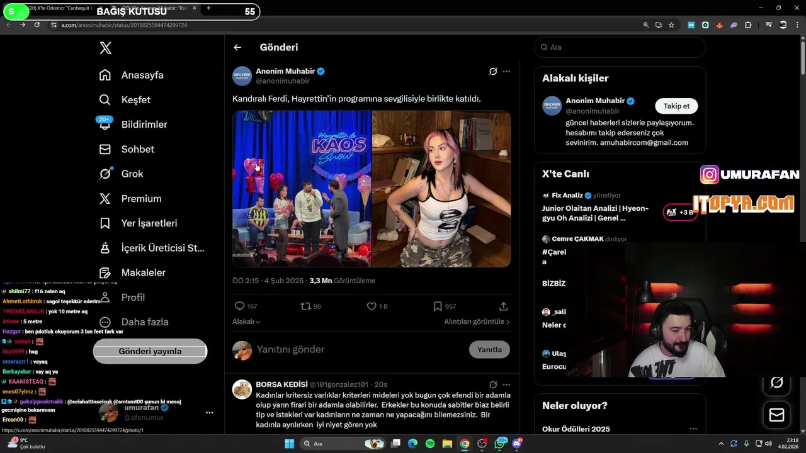Viewport: 806px width, 453px height.
Task: Open more options for Okur Ödülleri 2025
Action: coord(693,429)
